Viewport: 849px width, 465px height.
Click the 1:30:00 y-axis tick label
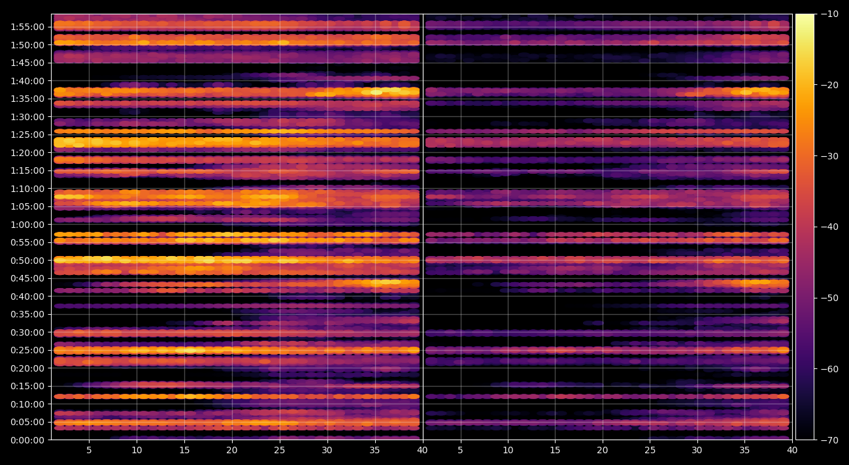click(x=27, y=117)
